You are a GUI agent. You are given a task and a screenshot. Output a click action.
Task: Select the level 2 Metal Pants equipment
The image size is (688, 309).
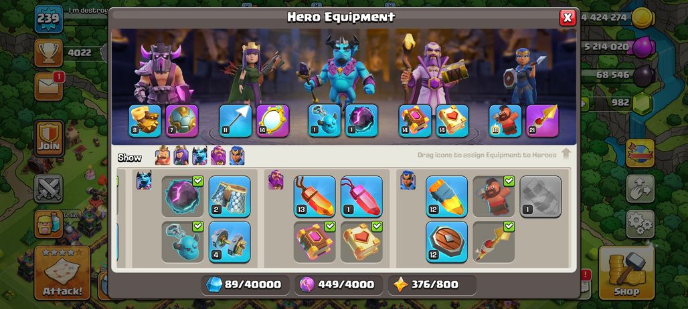click(x=230, y=196)
